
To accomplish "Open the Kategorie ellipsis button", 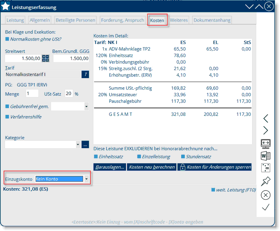I will pyautogui.click(x=85, y=145).
